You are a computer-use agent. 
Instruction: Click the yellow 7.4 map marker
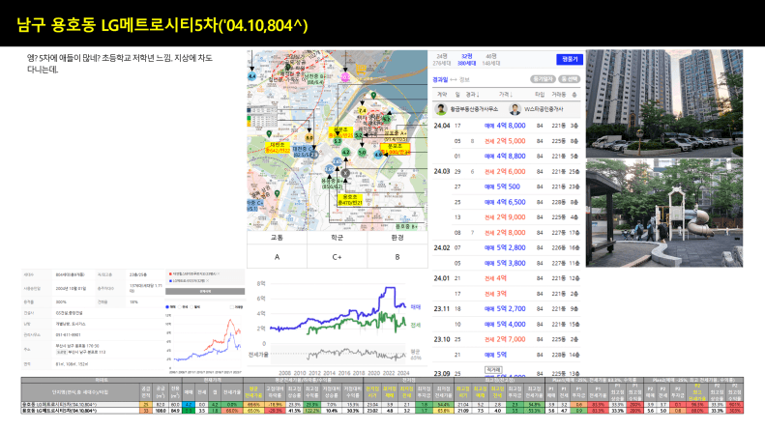362,111
